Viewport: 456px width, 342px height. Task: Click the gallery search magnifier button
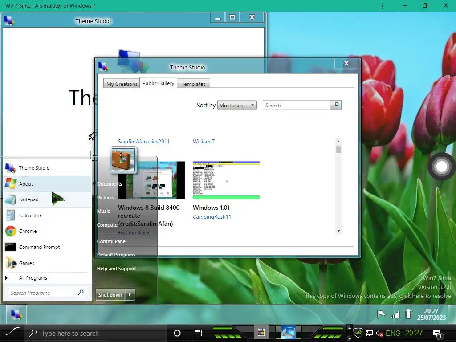[x=336, y=105]
